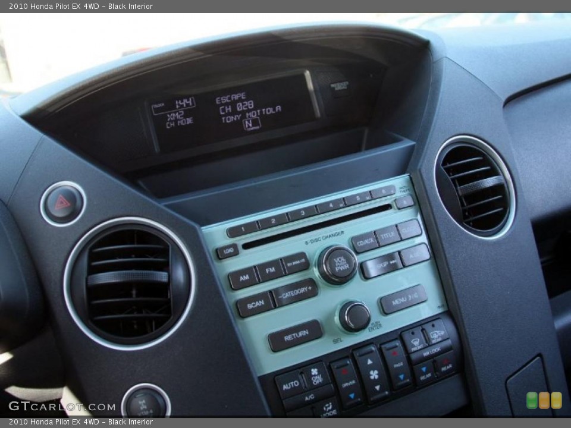Push the CATEGORY rocker button
571x428 pixels.
tap(296, 292)
